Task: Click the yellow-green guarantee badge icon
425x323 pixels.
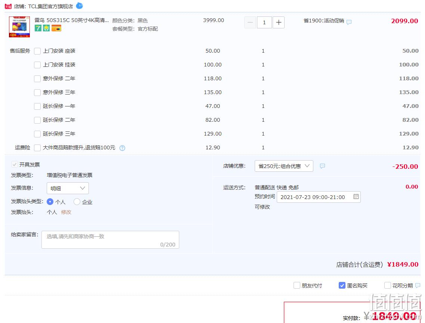Action: (46, 28)
